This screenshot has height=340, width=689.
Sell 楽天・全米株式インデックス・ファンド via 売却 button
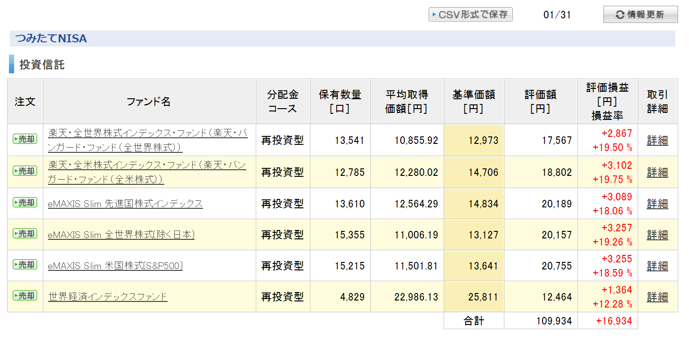click(x=25, y=171)
